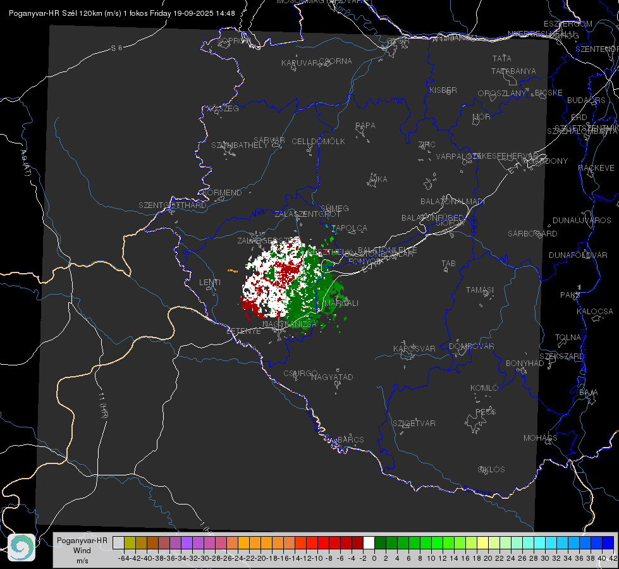Click the ZIRC city label
The height and width of the screenshot is (569, 619).
click(427, 145)
